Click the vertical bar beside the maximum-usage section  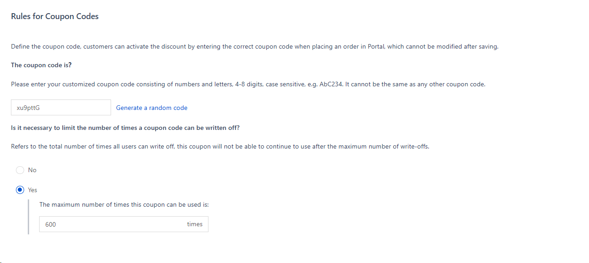tap(28, 216)
